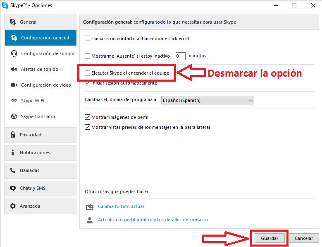Click the WiFi icon for Skype WiFi

pyautogui.click(x=14, y=101)
